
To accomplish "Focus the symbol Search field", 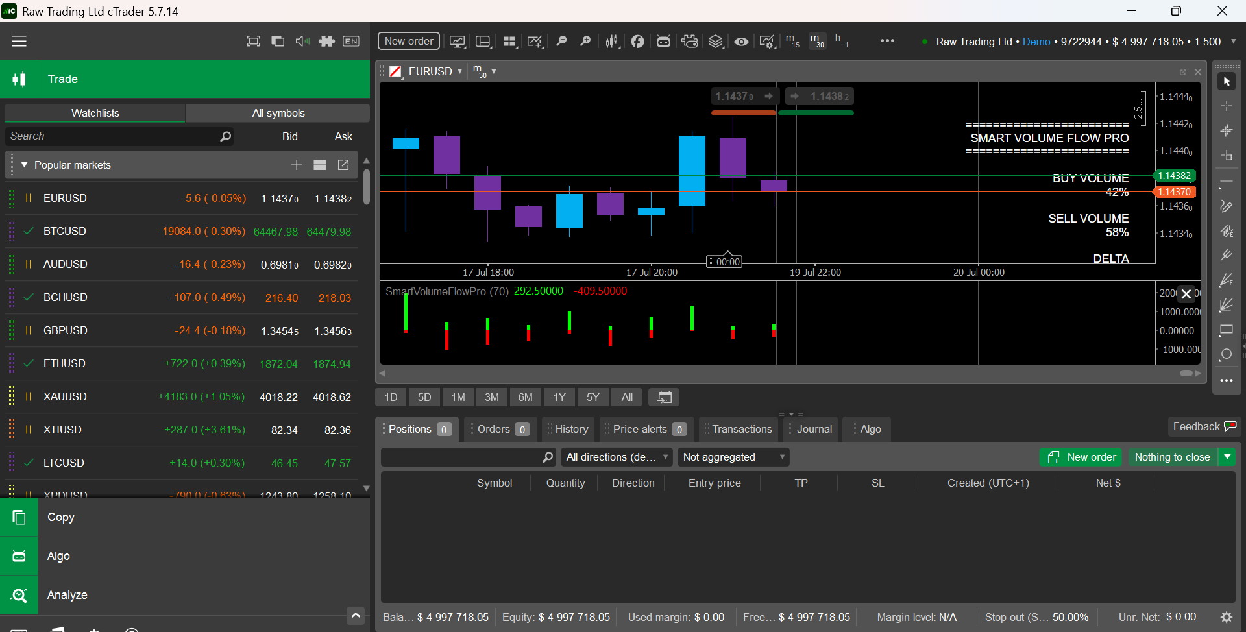I will pos(120,136).
